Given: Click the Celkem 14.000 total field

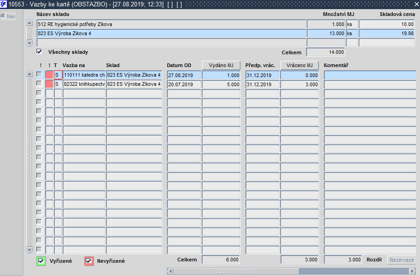Looking at the screenshot, I should tap(326, 52).
